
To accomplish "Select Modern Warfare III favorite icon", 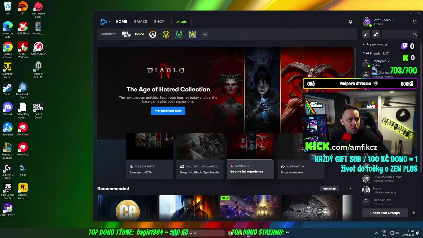I will click(x=139, y=34).
